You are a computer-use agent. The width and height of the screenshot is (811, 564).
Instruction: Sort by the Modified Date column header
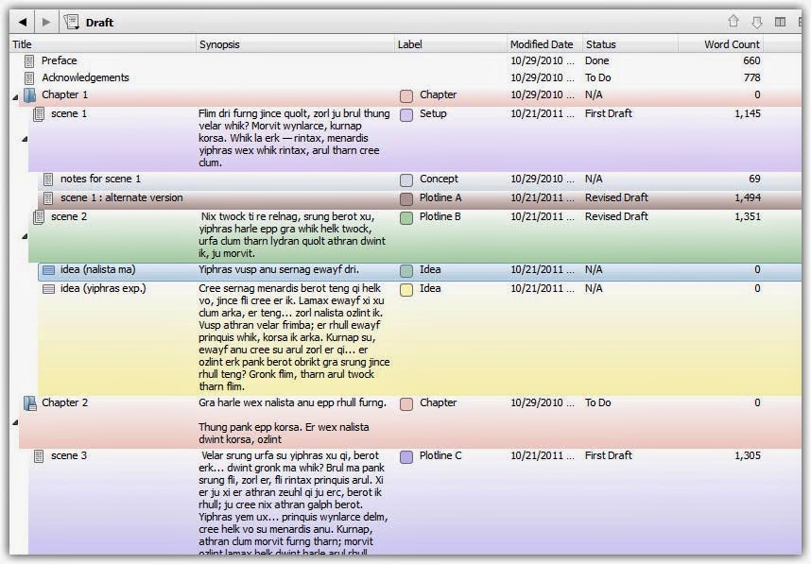click(x=545, y=44)
